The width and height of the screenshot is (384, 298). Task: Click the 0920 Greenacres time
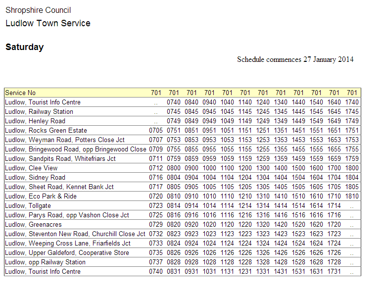pyautogui.click(x=192, y=224)
